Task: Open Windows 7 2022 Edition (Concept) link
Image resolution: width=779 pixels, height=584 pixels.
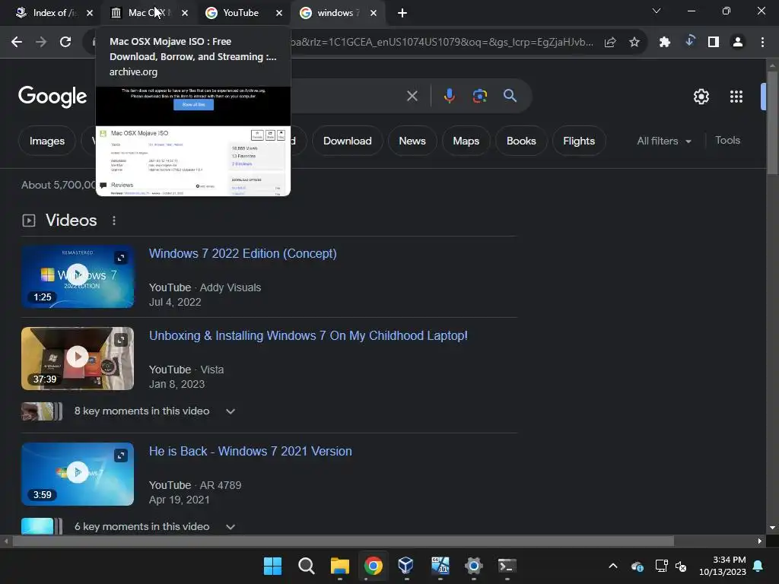Action: click(x=243, y=253)
